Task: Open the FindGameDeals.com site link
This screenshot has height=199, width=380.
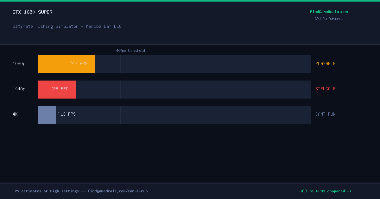Action: point(329,12)
